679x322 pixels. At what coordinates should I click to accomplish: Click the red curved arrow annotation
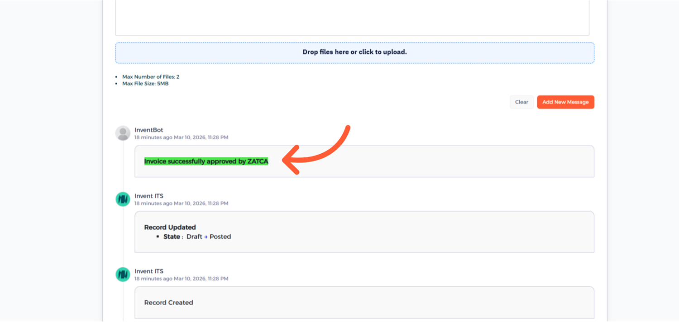(316, 150)
